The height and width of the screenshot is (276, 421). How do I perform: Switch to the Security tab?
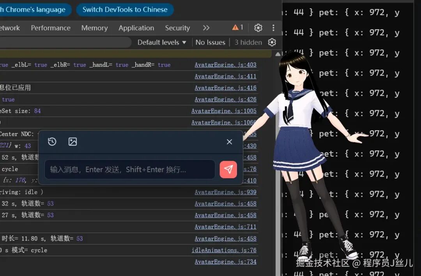coord(177,28)
